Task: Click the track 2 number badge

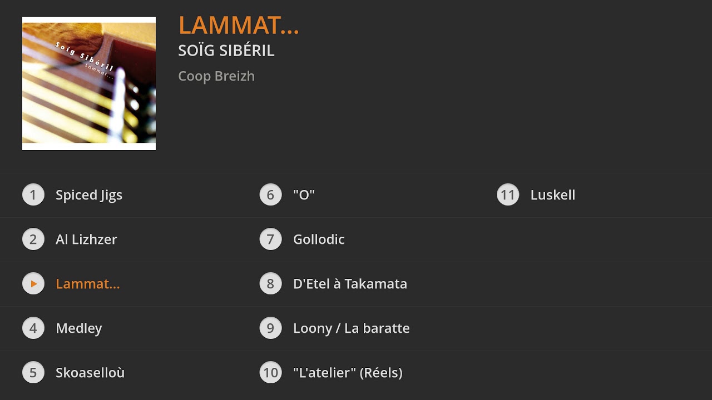Action: click(x=33, y=239)
